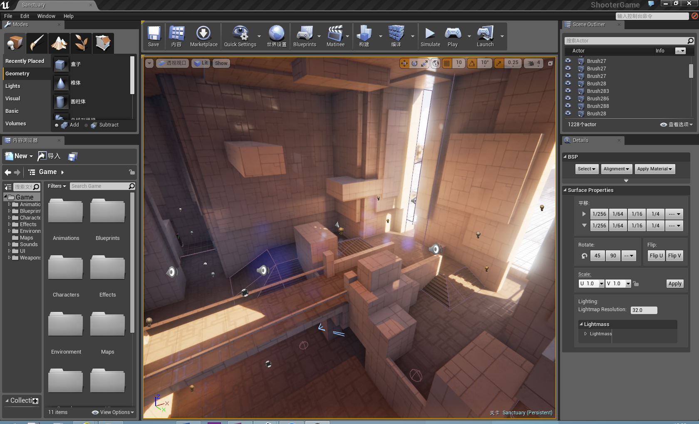
Task: Click the Launch toolbar icon
Action: pos(485,36)
